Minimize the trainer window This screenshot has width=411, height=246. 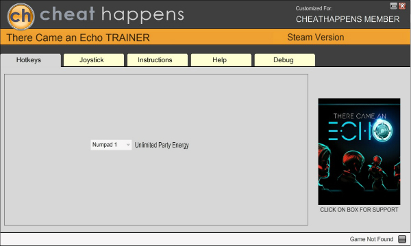click(x=393, y=5)
